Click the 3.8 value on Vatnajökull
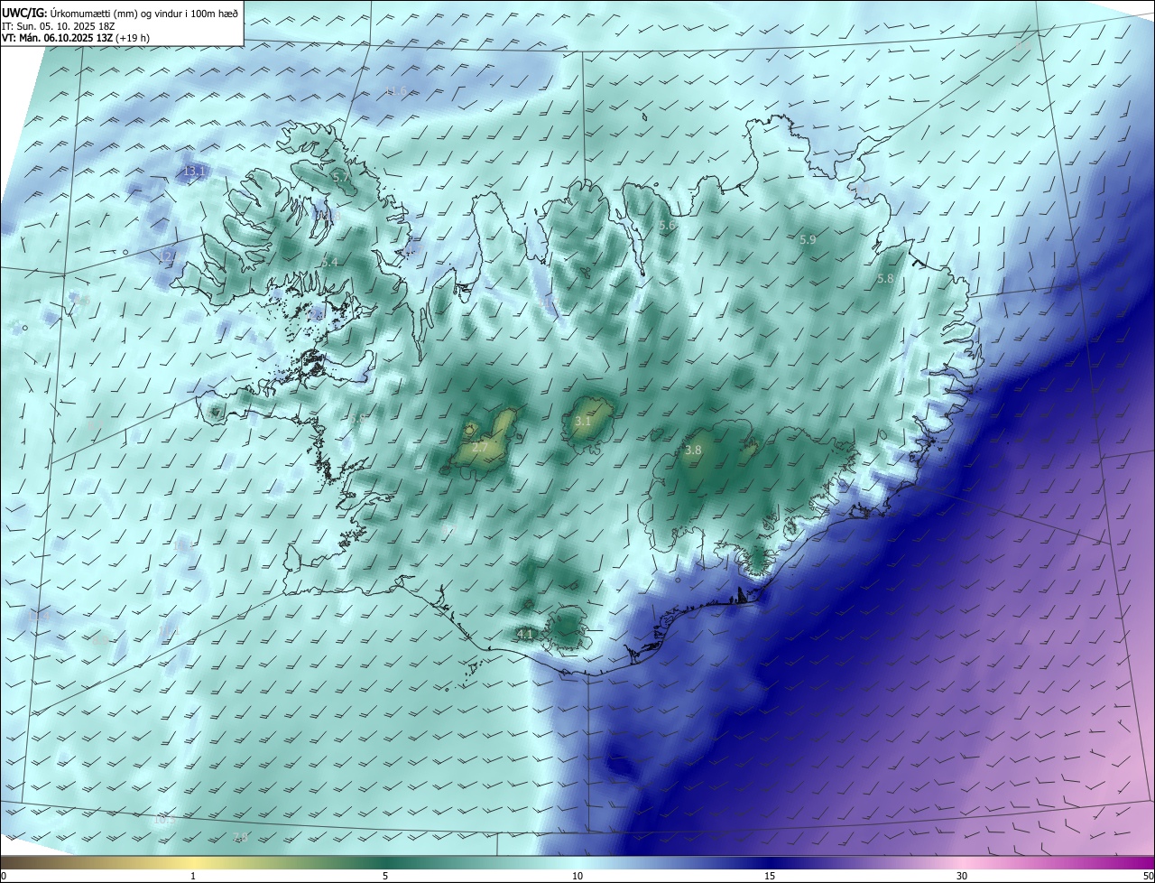Viewport: 1155px width, 883px height. click(693, 450)
